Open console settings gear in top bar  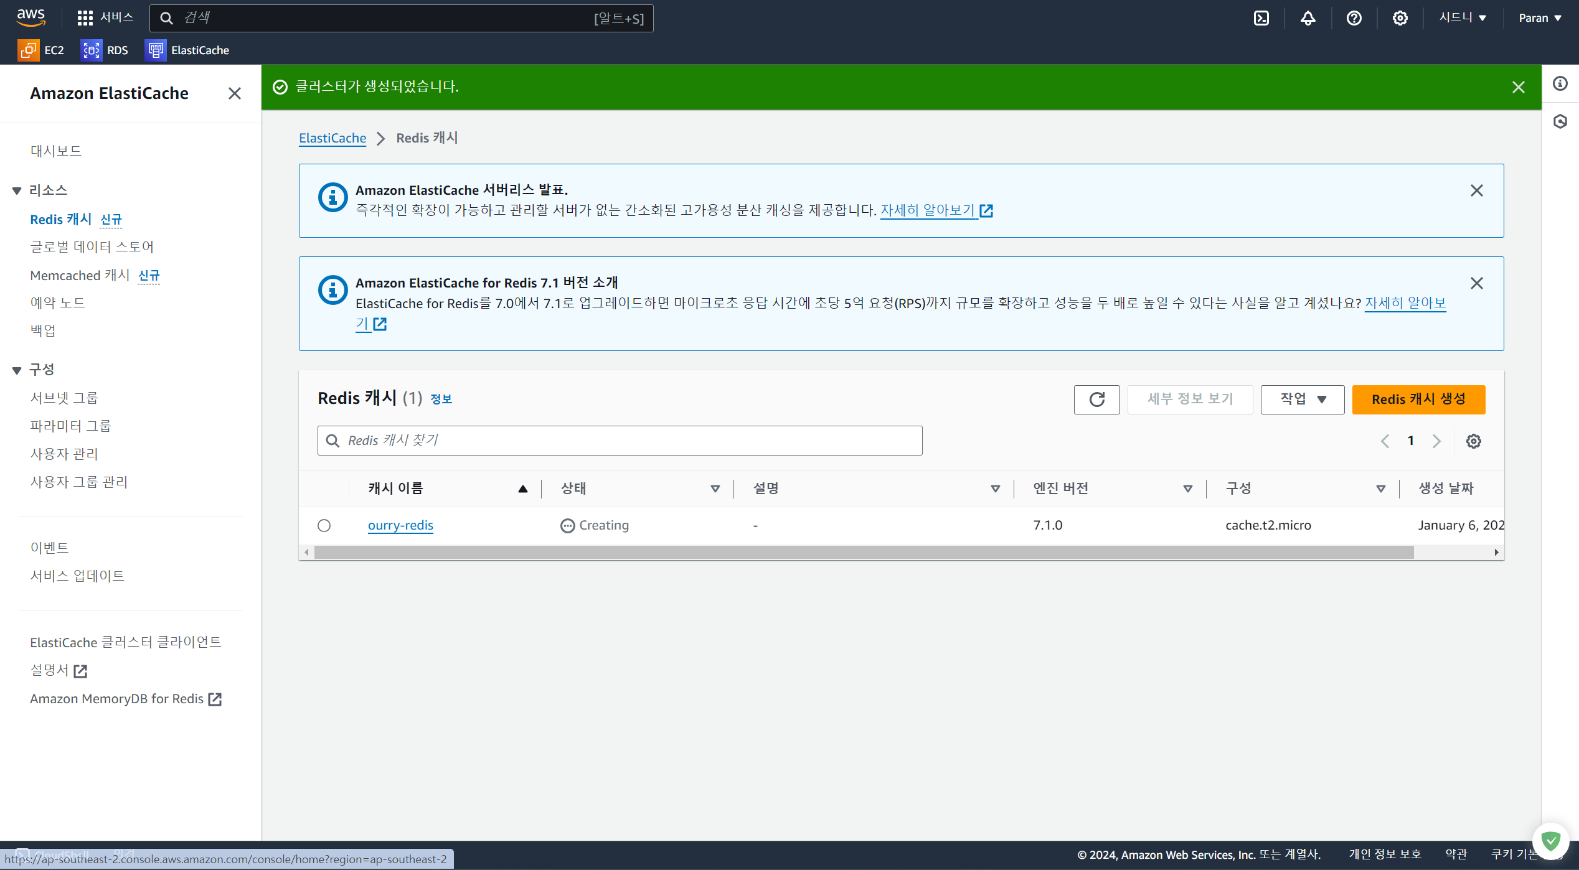[x=1400, y=18]
